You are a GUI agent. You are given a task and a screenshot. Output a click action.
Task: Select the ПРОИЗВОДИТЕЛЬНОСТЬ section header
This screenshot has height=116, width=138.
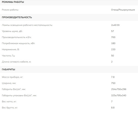(17, 17)
